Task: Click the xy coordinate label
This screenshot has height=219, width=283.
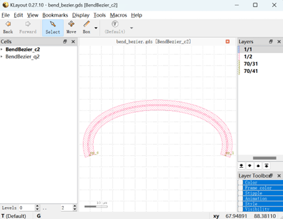Action: click(216, 216)
